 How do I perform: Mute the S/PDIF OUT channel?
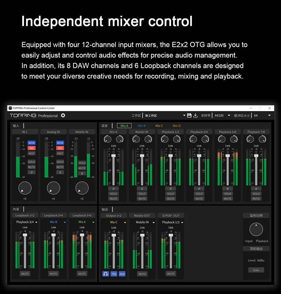pyautogui.click(x=171, y=274)
